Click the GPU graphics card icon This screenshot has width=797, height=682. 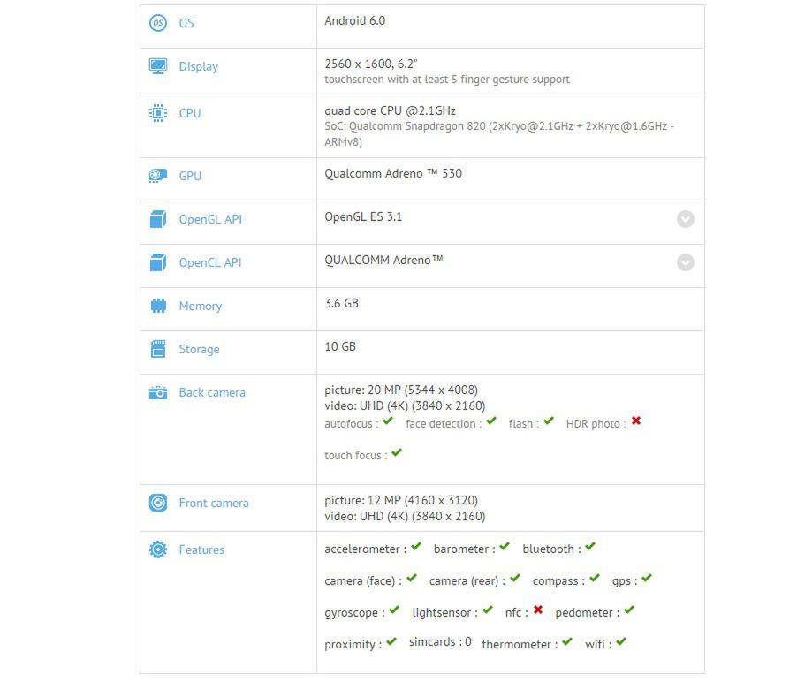pyautogui.click(x=158, y=175)
